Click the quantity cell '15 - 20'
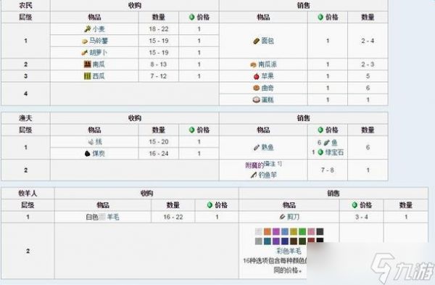 click(x=159, y=142)
